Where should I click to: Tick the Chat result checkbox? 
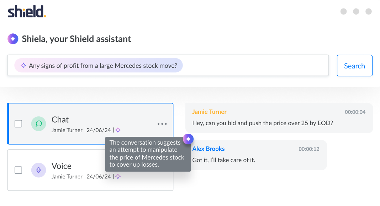click(18, 124)
